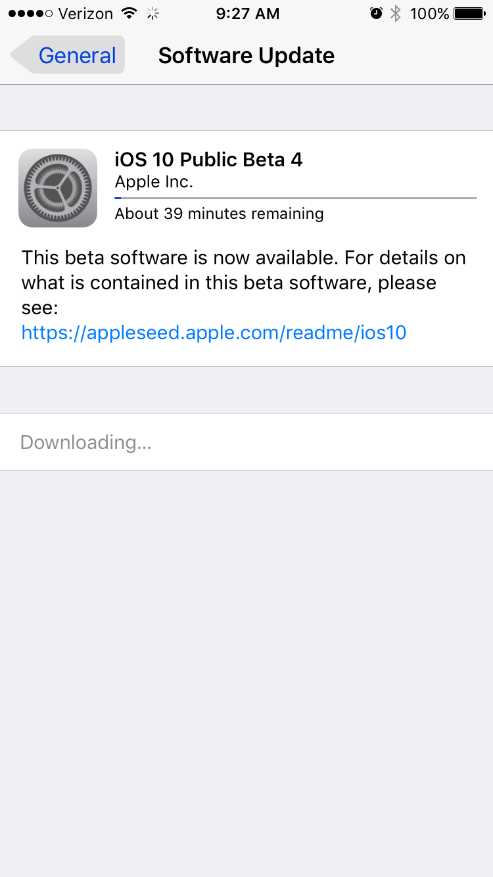The width and height of the screenshot is (493, 877).
Task: Tap the Settings gear app icon
Action: (58, 188)
